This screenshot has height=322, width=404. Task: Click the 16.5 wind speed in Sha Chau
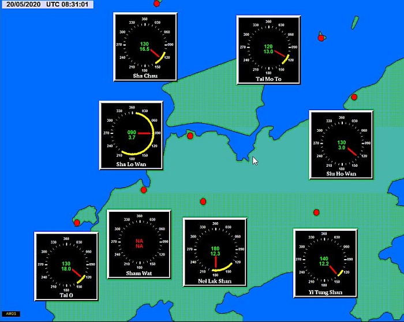point(144,49)
